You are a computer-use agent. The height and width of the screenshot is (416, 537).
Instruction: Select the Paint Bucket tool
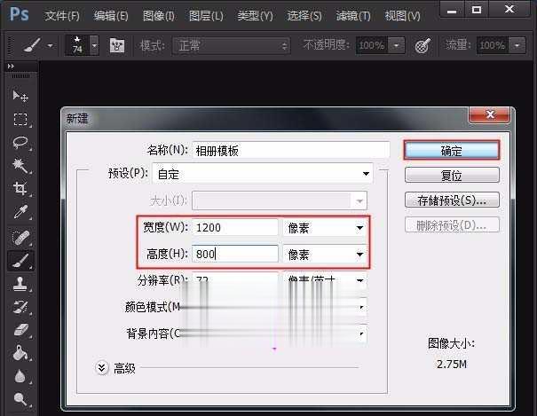click(x=20, y=353)
